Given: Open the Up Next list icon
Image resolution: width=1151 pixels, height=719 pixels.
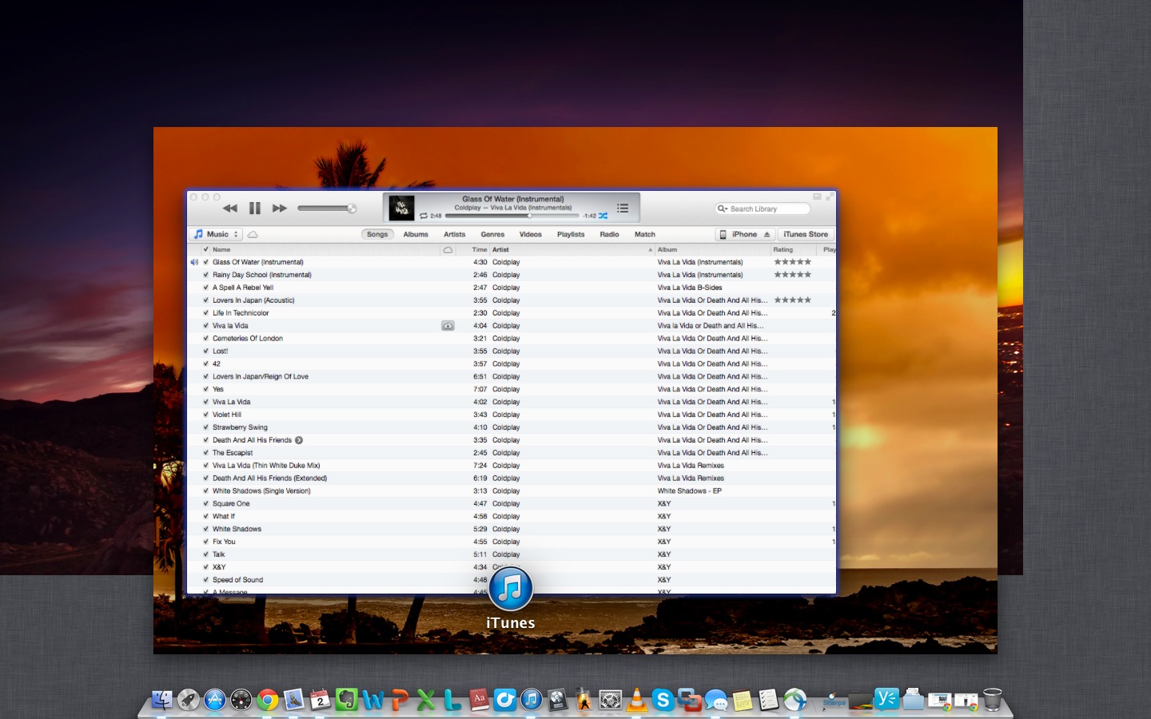Looking at the screenshot, I should tap(623, 209).
